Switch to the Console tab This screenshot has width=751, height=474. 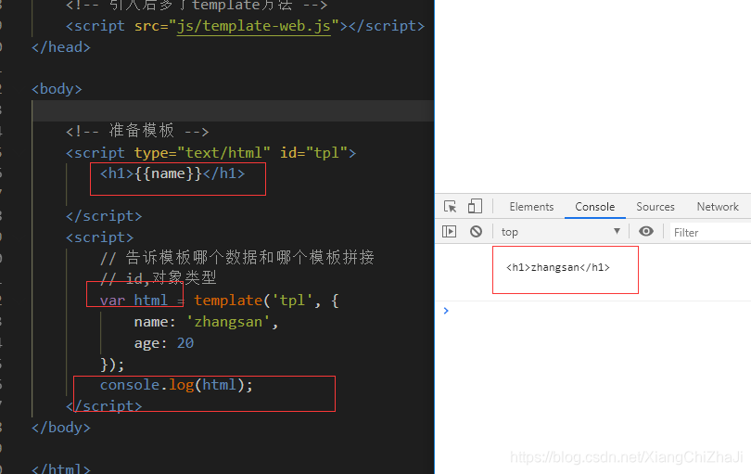click(x=595, y=207)
